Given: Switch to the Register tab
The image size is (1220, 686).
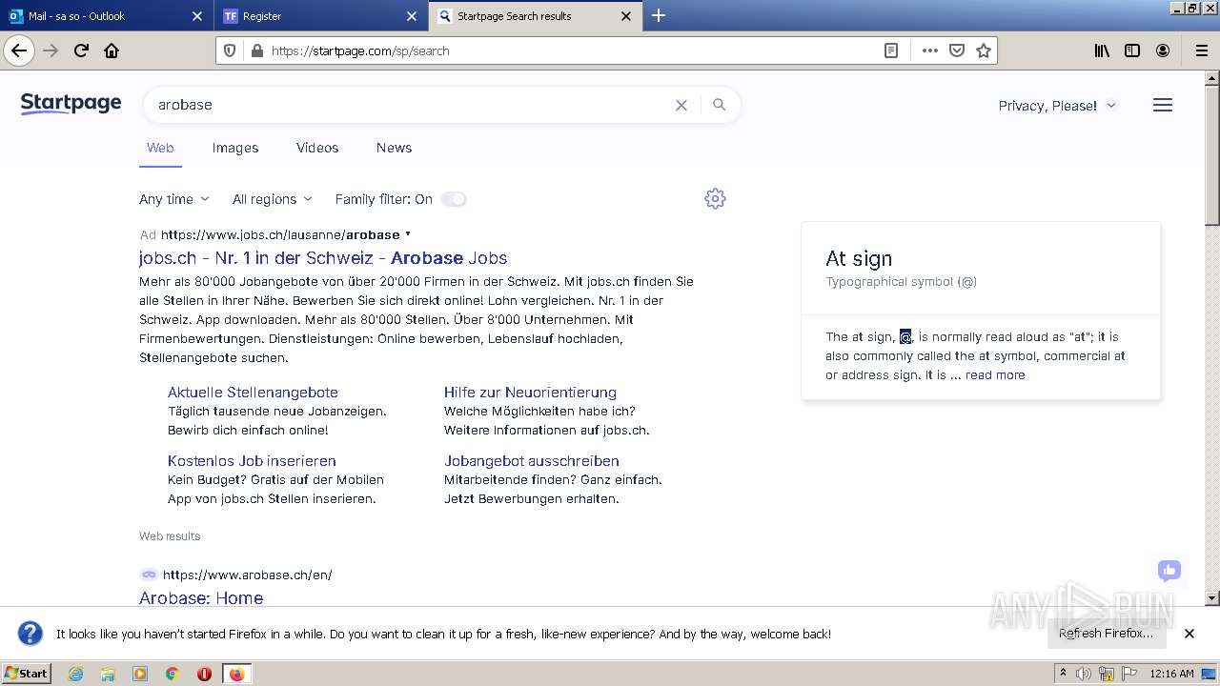Looking at the screenshot, I should point(321,16).
